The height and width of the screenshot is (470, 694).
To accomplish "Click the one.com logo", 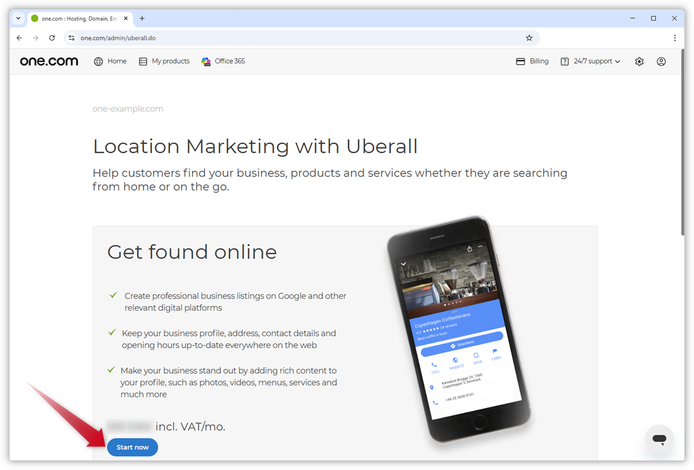I will pyautogui.click(x=49, y=61).
